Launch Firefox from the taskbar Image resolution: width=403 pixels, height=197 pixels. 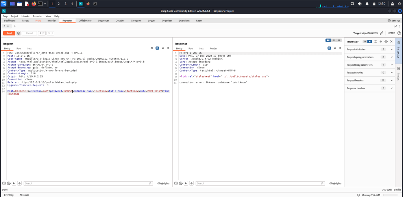point(33,4)
